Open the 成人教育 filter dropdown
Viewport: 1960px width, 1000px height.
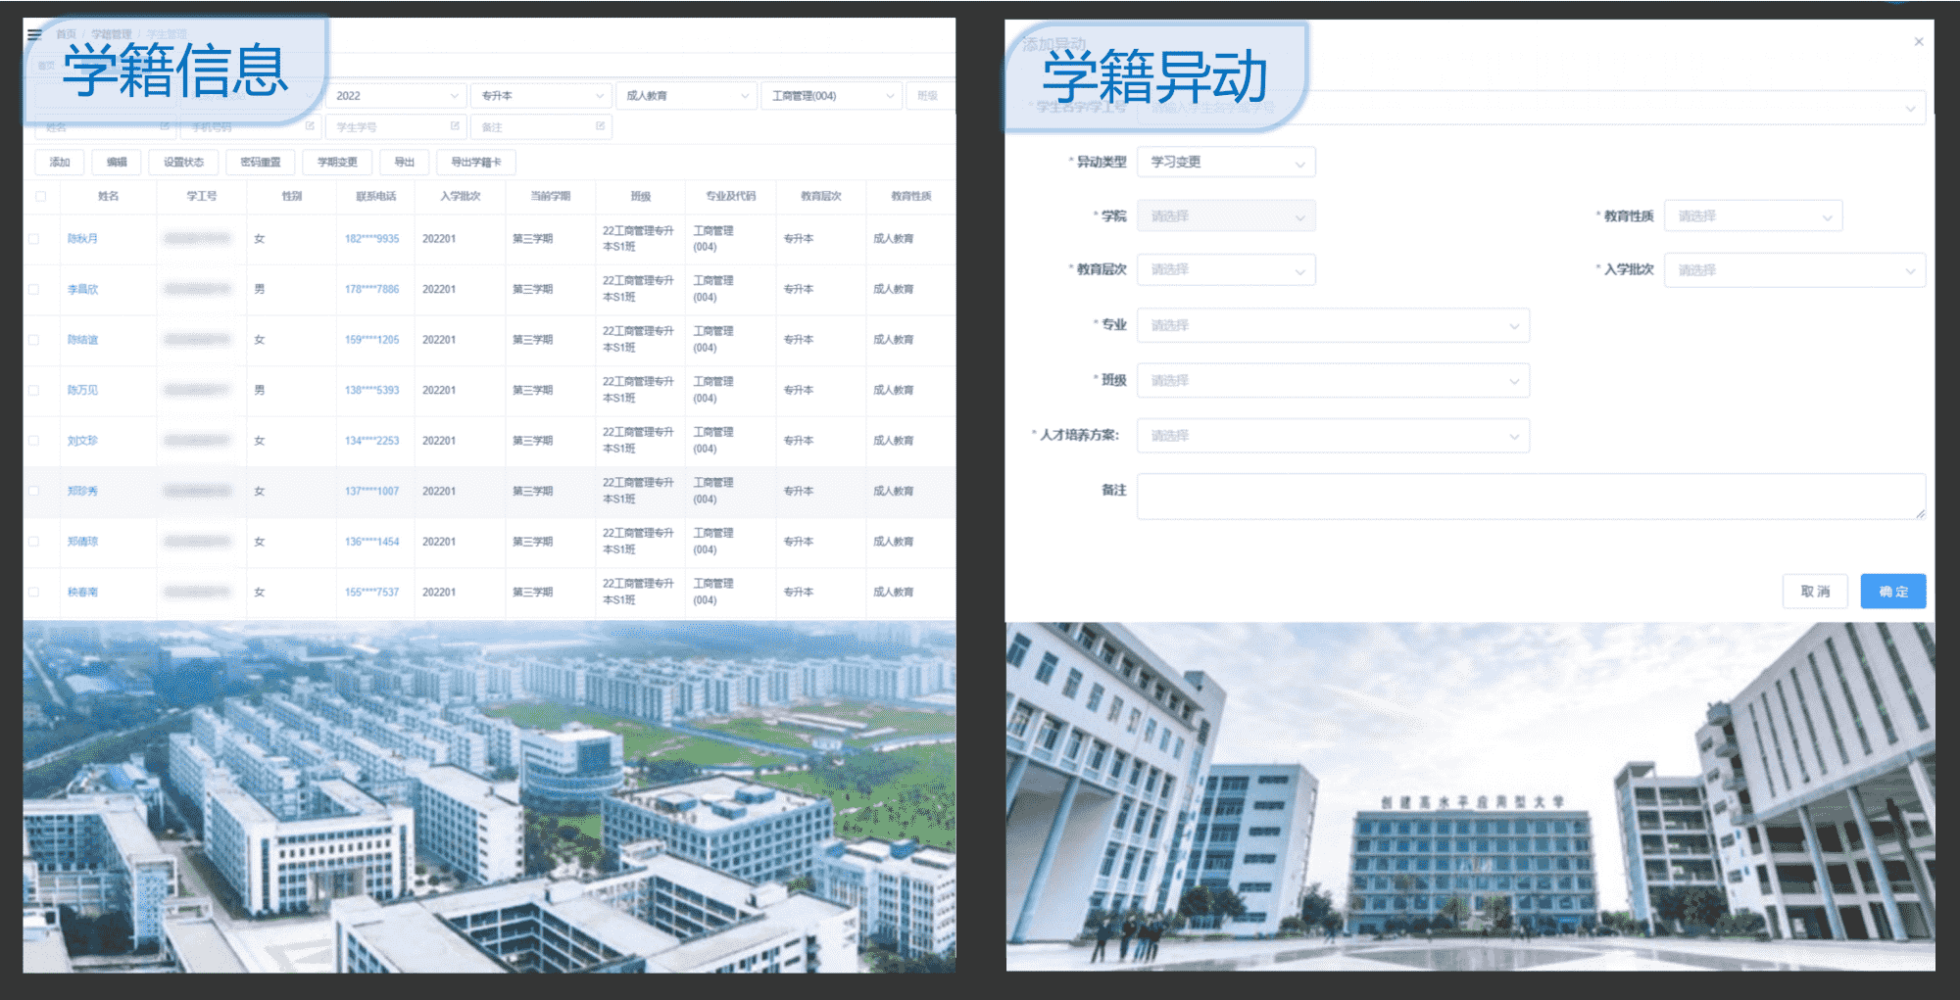click(687, 96)
